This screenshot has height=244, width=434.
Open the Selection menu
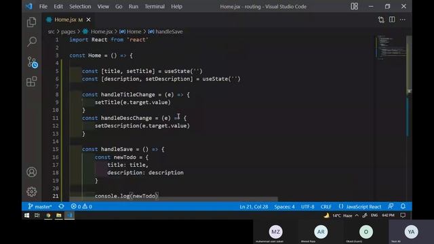coord(80,6)
